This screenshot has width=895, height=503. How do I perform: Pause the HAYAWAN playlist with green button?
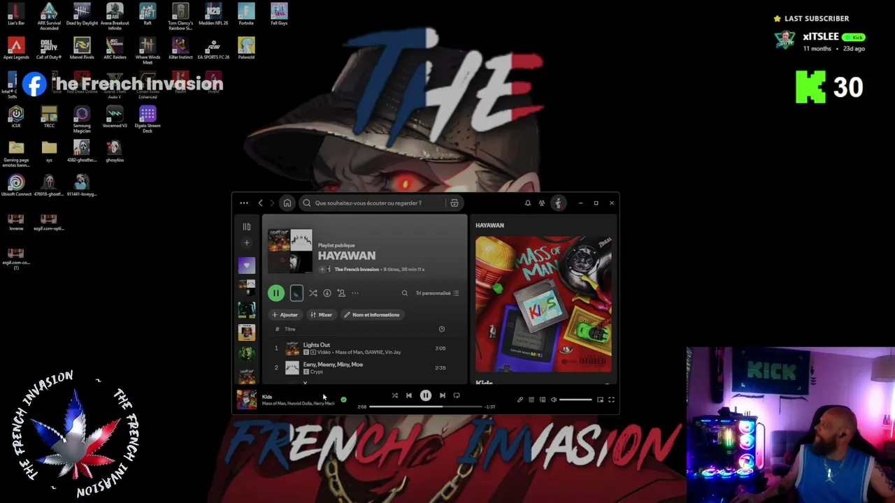coord(276,293)
